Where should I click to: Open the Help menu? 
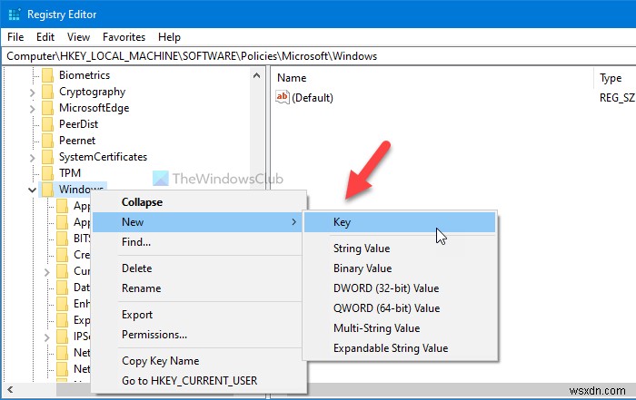pyautogui.click(x=169, y=37)
